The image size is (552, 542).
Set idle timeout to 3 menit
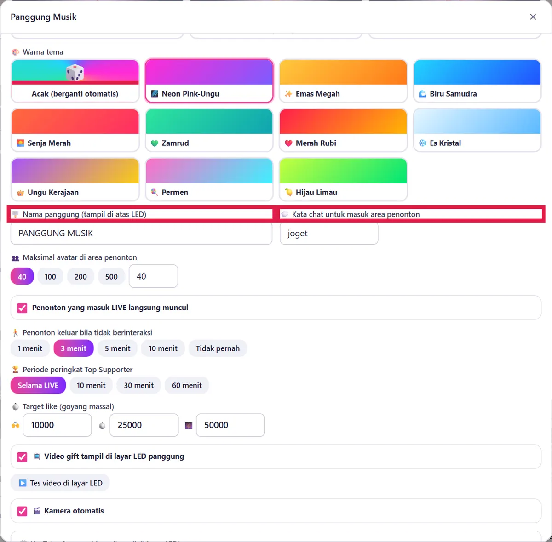(x=74, y=348)
